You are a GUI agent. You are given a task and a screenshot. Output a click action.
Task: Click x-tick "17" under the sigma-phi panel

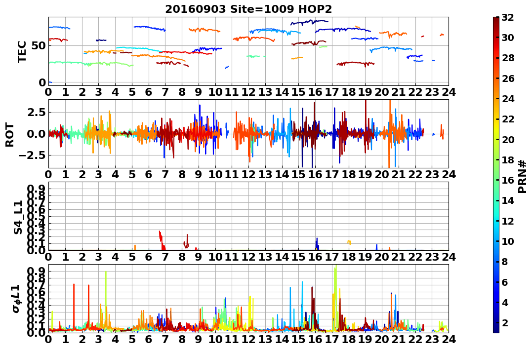[332, 340]
